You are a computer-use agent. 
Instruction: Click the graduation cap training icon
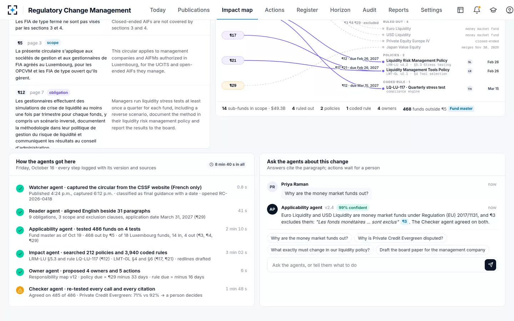(x=493, y=10)
